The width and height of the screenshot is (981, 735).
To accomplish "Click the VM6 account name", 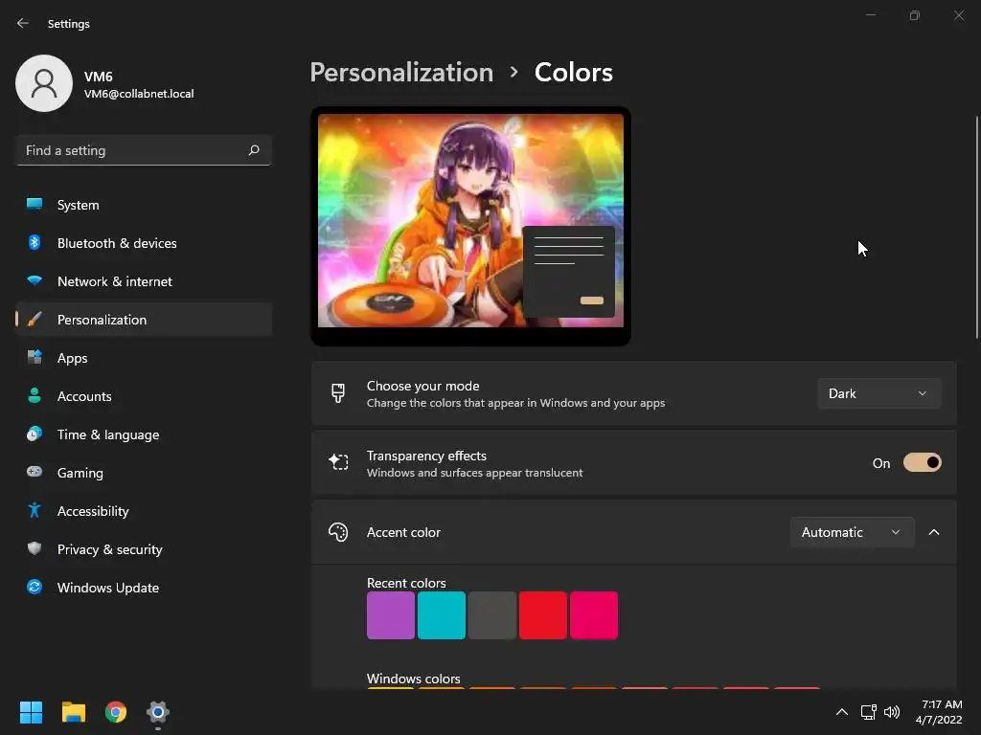I will point(99,77).
